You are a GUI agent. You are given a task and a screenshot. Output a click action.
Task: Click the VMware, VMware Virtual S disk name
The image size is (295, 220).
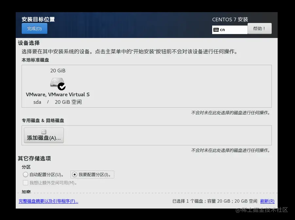58,95
